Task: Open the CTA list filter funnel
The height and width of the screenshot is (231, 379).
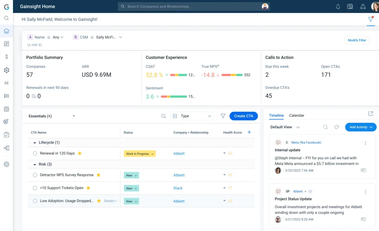Action: 223,116
